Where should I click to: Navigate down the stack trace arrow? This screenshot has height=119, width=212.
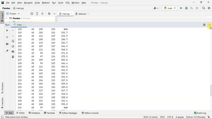click(x=13, y=36)
